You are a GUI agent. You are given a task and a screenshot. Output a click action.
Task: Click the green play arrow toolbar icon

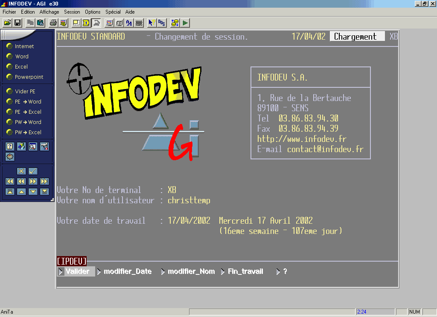coord(185,23)
